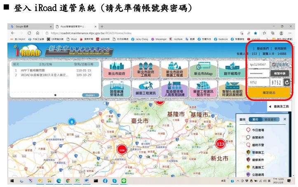The height and width of the screenshot is (187, 298).
Task: Open the browser settings ellipsis menu
Action: click(290, 33)
